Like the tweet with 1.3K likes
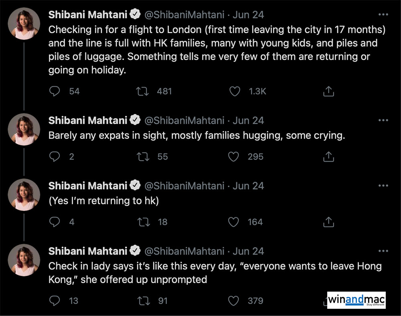The height and width of the screenshot is (316, 401). click(x=234, y=92)
